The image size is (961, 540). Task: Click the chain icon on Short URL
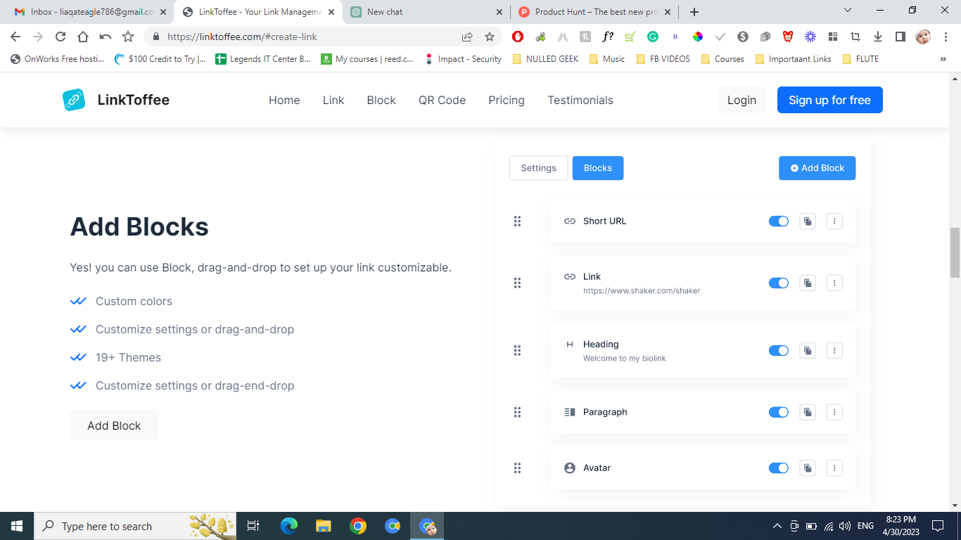tap(570, 221)
